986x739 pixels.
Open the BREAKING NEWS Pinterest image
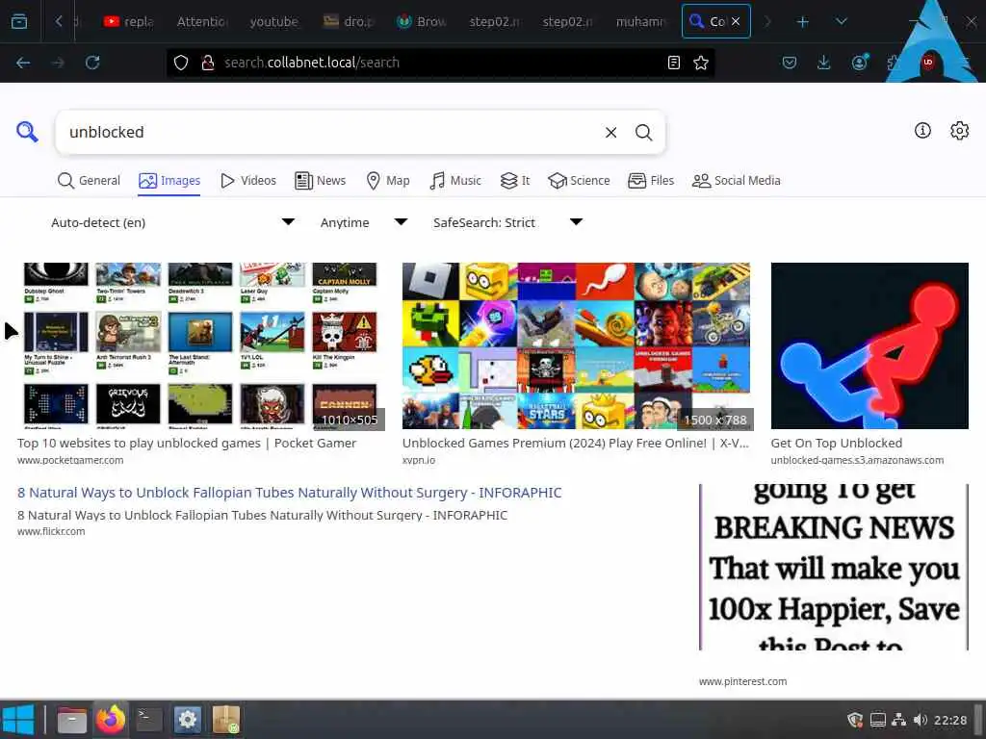(834, 567)
